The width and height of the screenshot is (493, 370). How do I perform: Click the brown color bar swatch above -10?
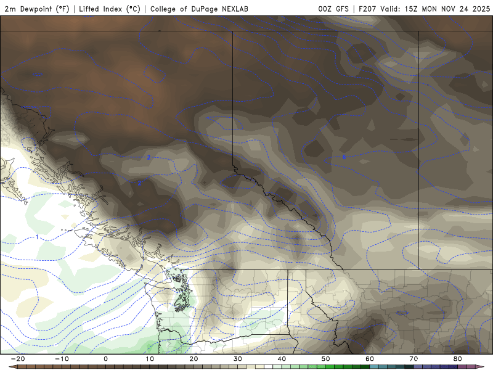(x=66, y=367)
